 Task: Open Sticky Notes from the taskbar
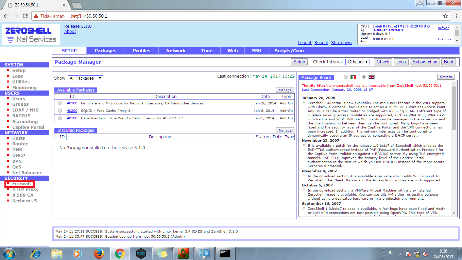click(162, 254)
